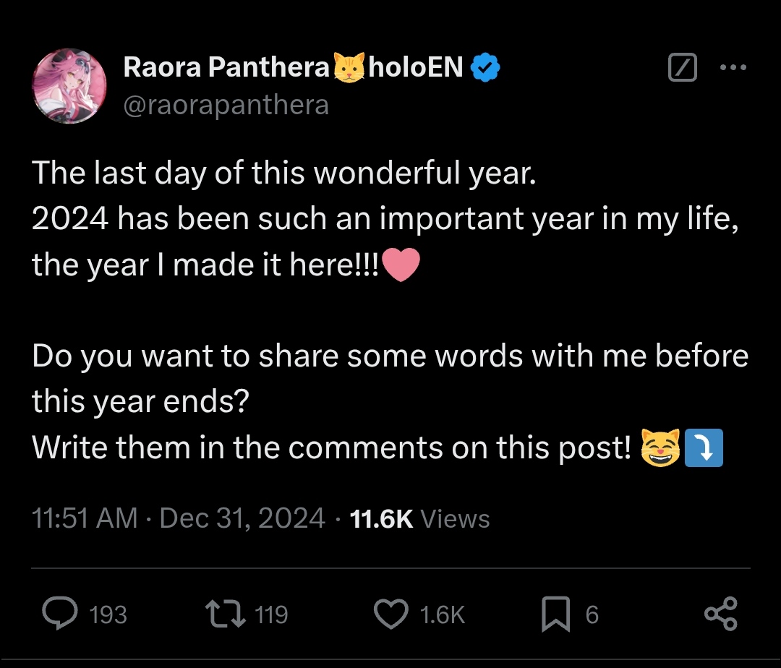Click the 1.6K likes count
The height and width of the screenshot is (668, 781).
[x=442, y=615]
